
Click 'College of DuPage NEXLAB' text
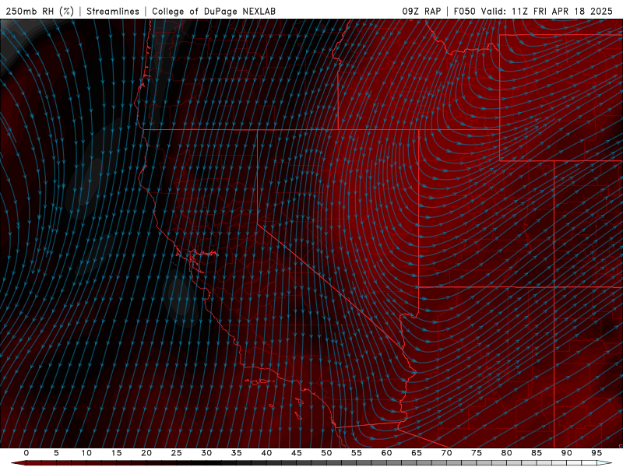pos(213,11)
